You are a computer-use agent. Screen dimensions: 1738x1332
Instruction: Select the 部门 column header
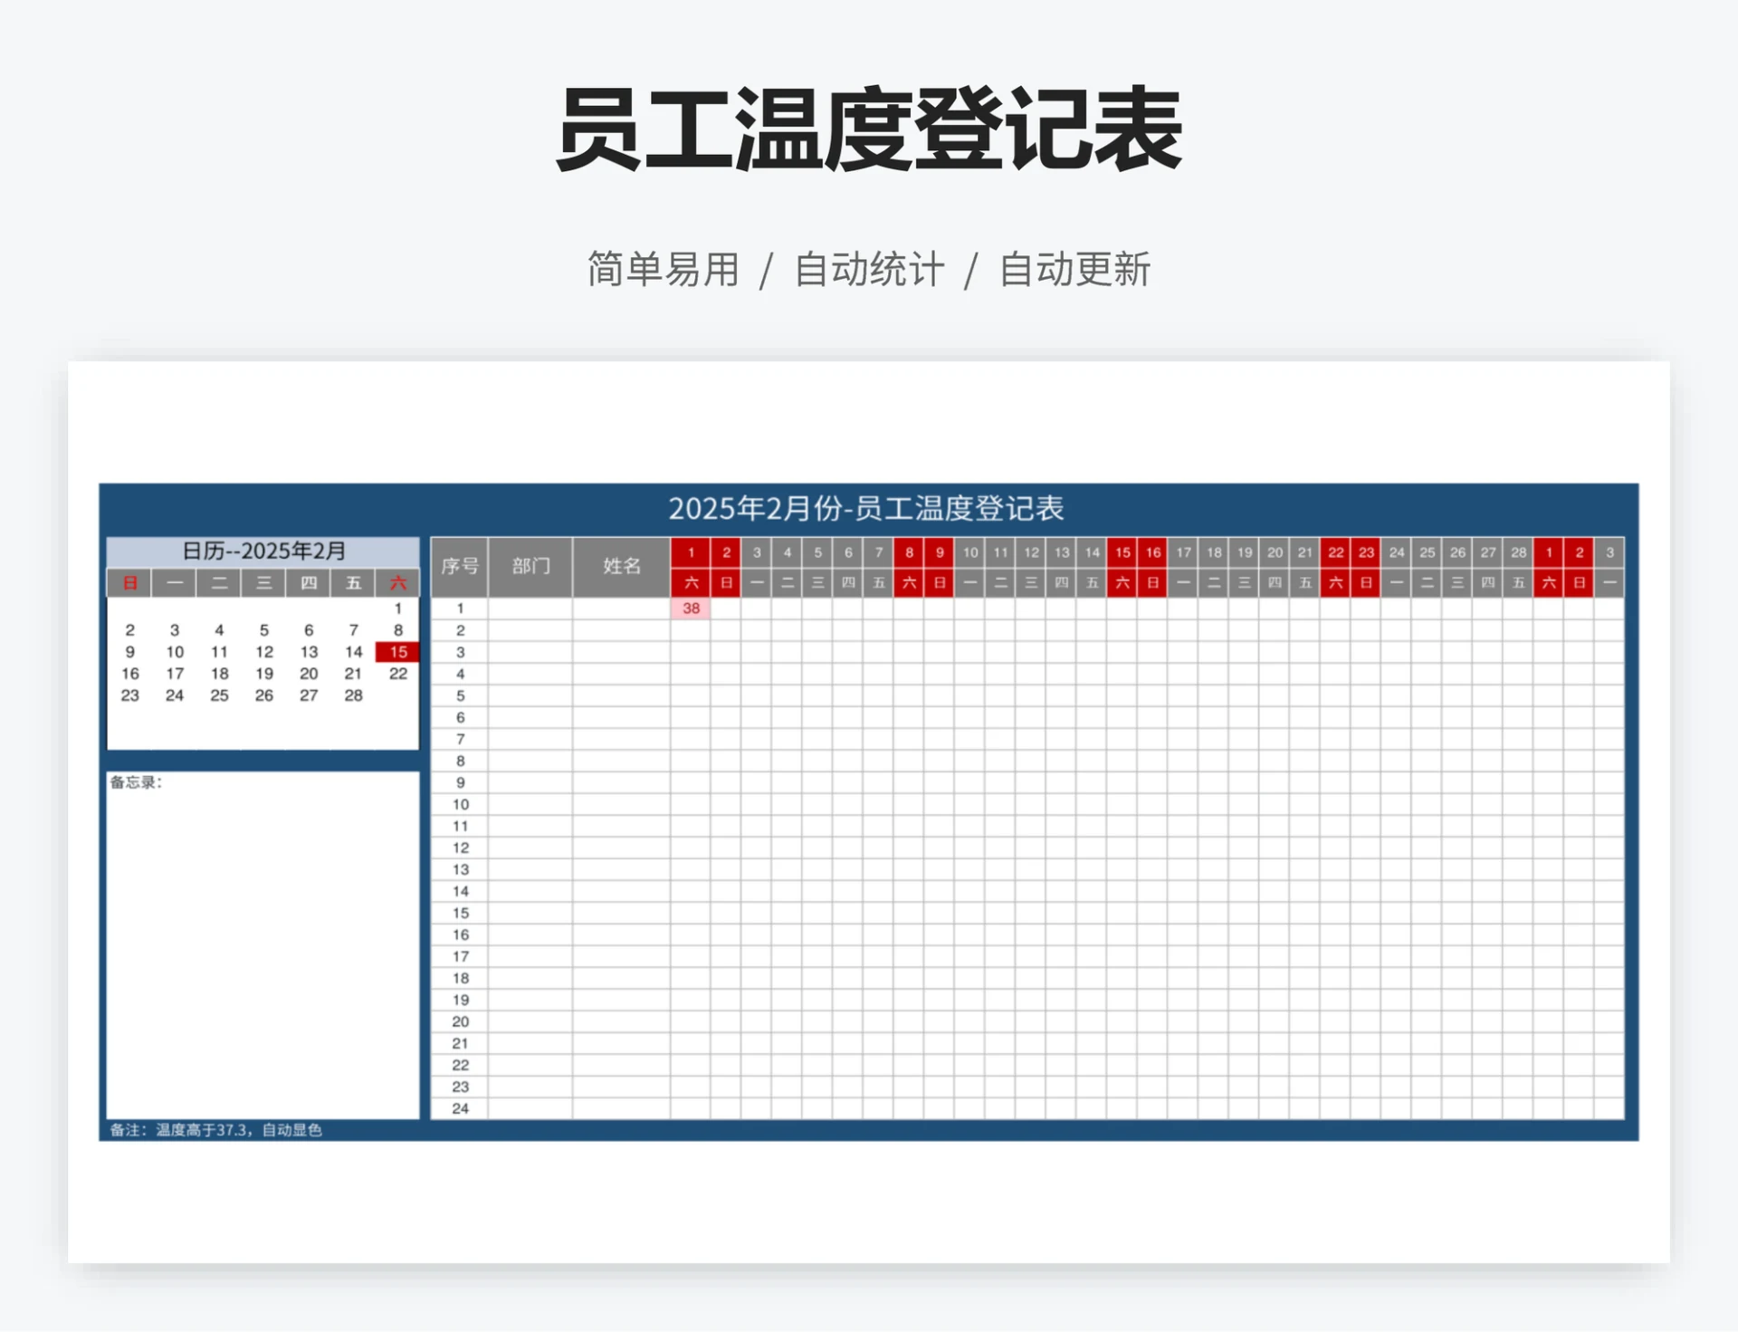coord(530,566)
